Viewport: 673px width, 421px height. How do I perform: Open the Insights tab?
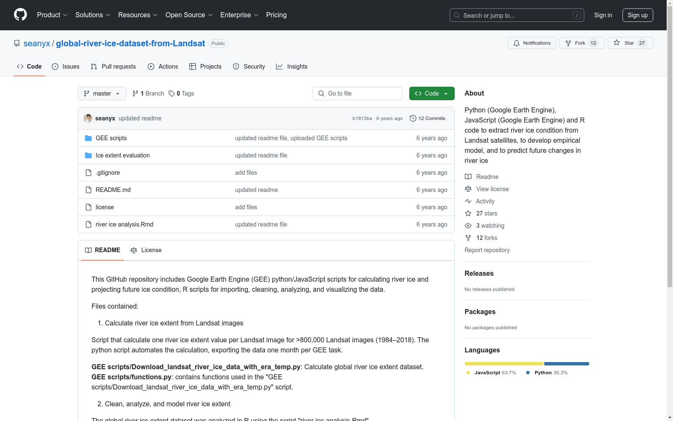(292, 67)
